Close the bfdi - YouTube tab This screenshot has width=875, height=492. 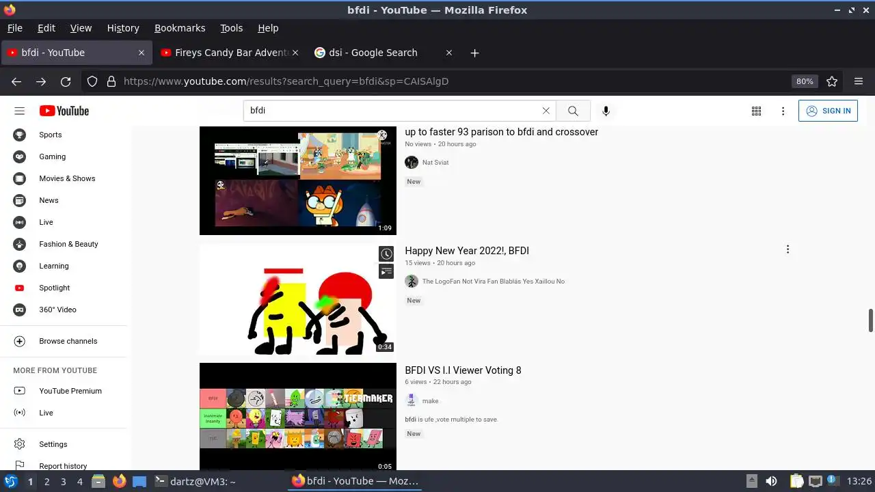(142, 53)
